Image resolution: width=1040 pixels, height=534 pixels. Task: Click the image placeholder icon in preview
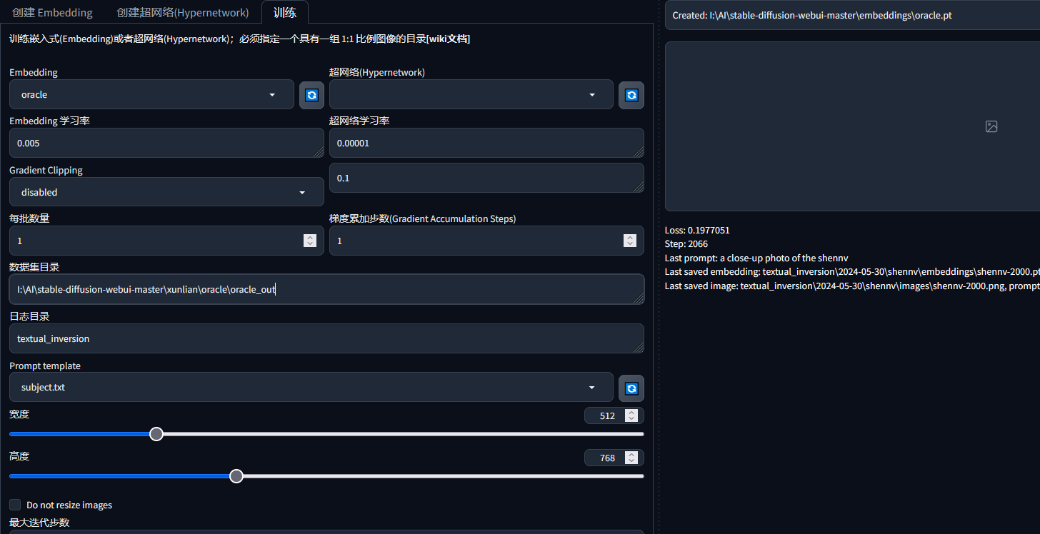(x=991, y=126)
